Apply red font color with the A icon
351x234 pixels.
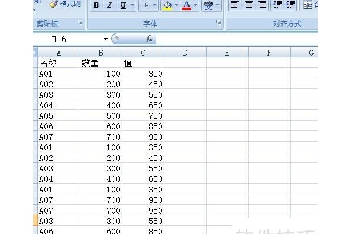click(187, 5)
